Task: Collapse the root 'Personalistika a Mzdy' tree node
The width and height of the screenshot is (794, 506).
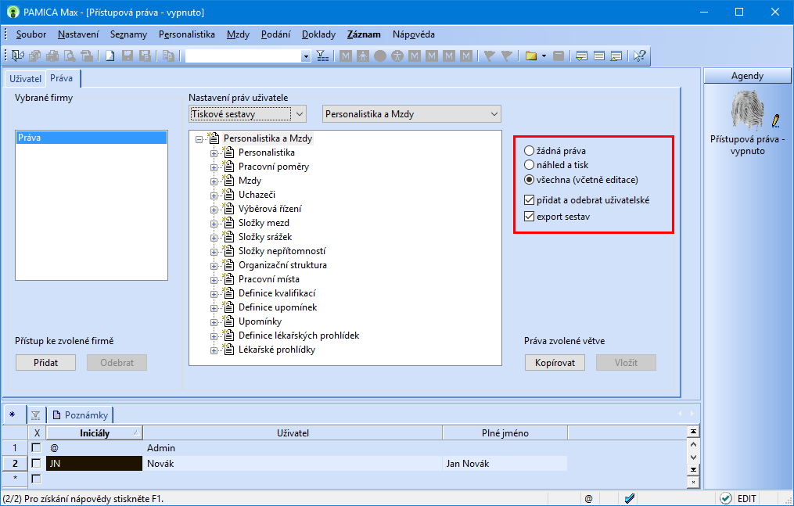Action: point(199,139)
